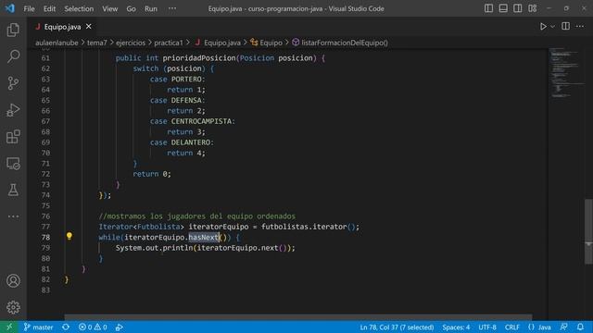Open the File menu
593x333 pixels.
point(29,8)
